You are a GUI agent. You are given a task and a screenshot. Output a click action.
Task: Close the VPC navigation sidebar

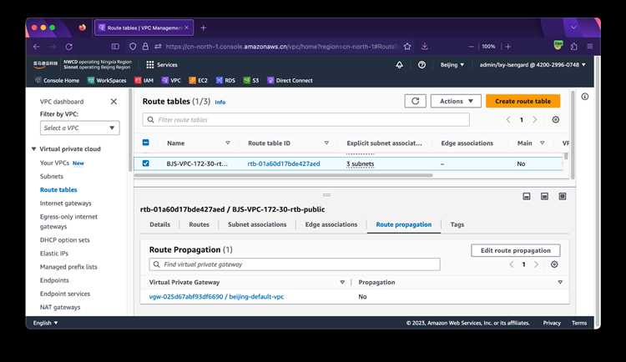[x=114, y=102]
